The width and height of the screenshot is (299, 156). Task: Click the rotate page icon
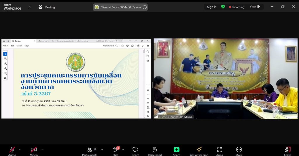click(x=148, y=103)
